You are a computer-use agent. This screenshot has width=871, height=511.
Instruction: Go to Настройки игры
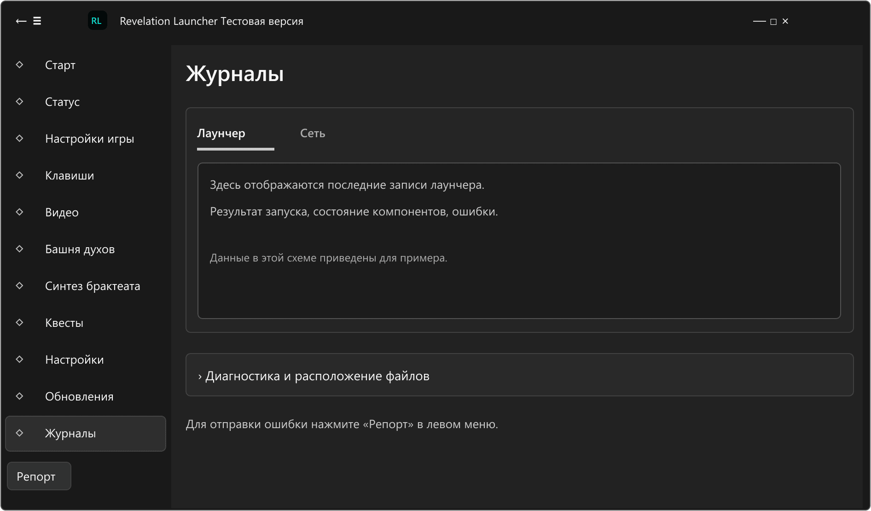86,139
